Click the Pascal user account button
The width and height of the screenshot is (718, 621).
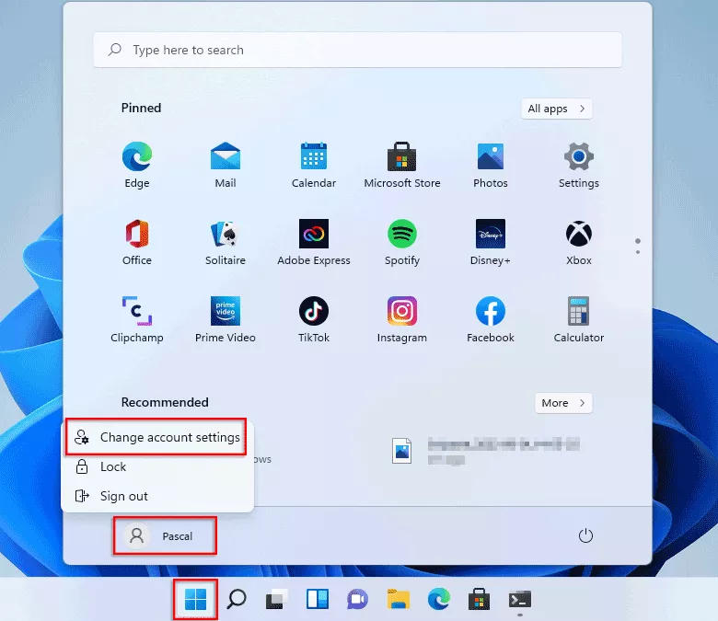coord(165,535)
